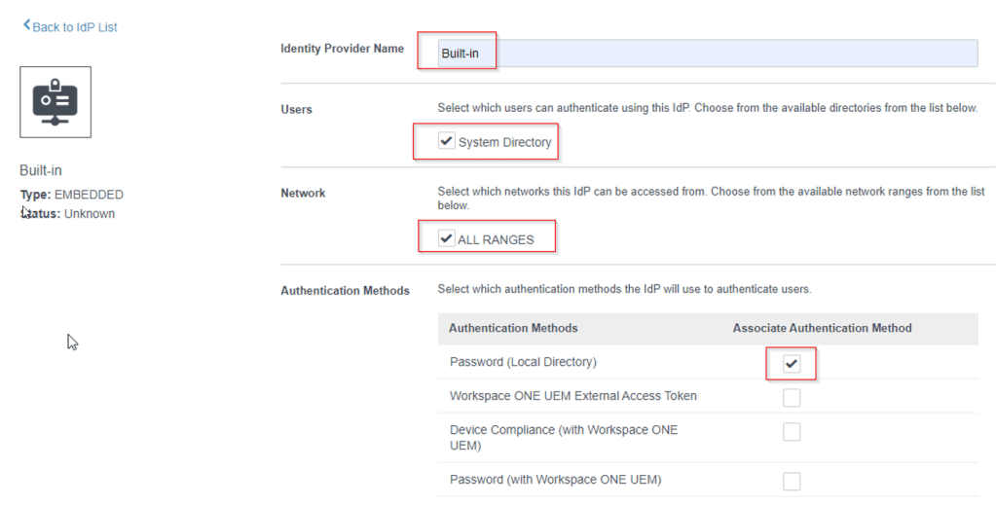The image size is (996, 505).
Task: Toggle the ALL RANGES network checkbox
Action: coord(447,238)
